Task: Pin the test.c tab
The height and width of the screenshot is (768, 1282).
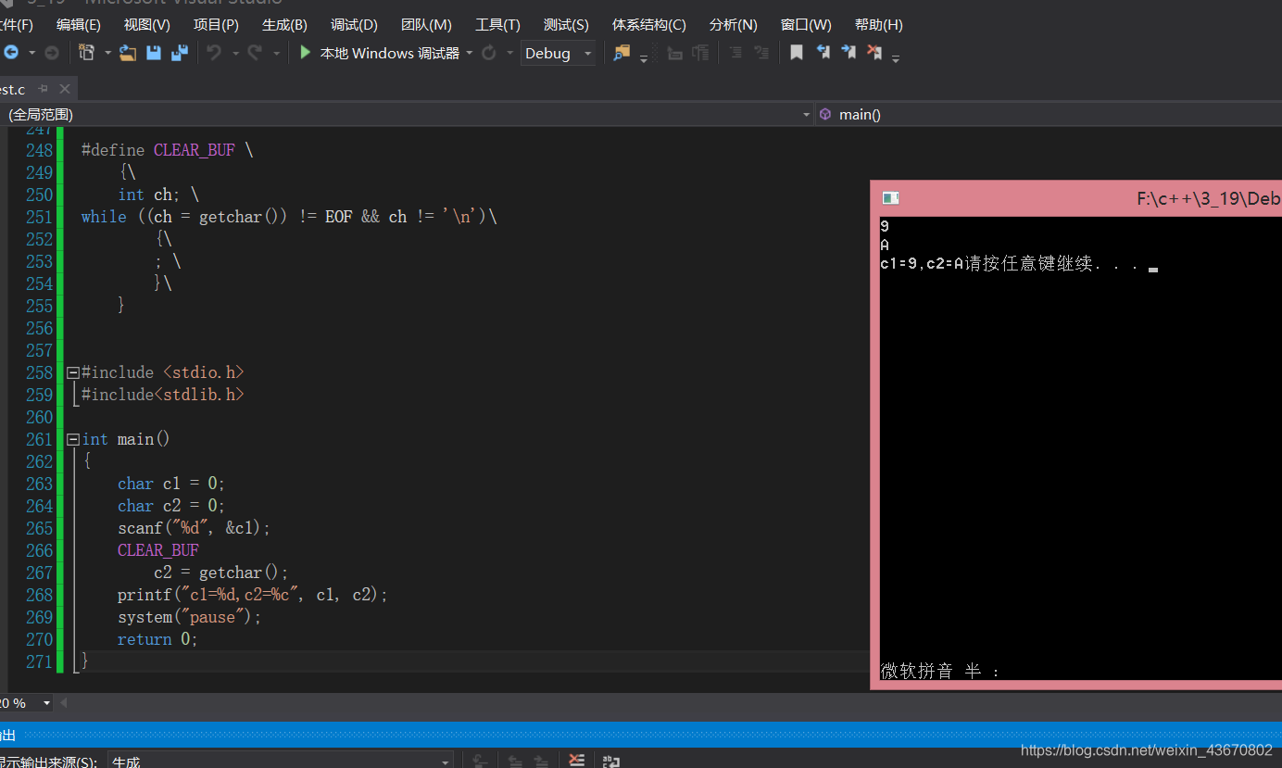Action: 44,89
